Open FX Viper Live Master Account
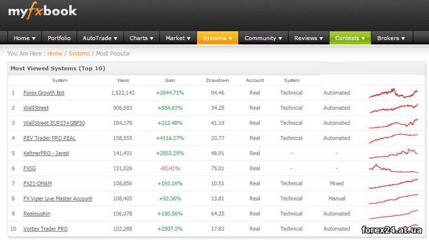Image resolution: width=429 pixels, height=240 pixels. (x=58, y=198)
